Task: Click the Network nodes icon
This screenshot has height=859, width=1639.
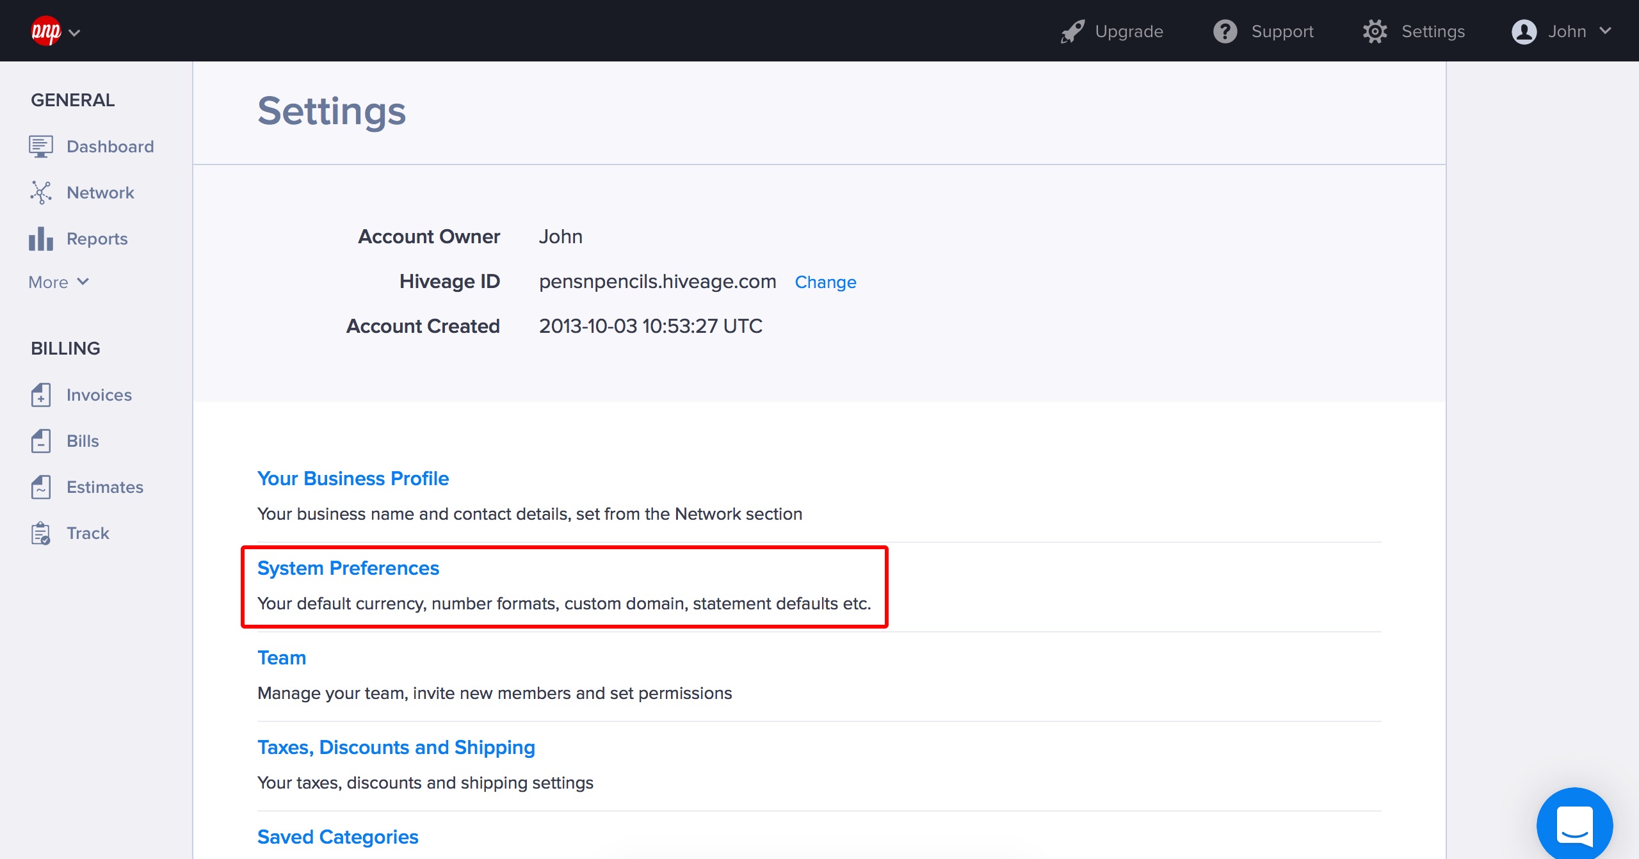Action: coord(40,193)
